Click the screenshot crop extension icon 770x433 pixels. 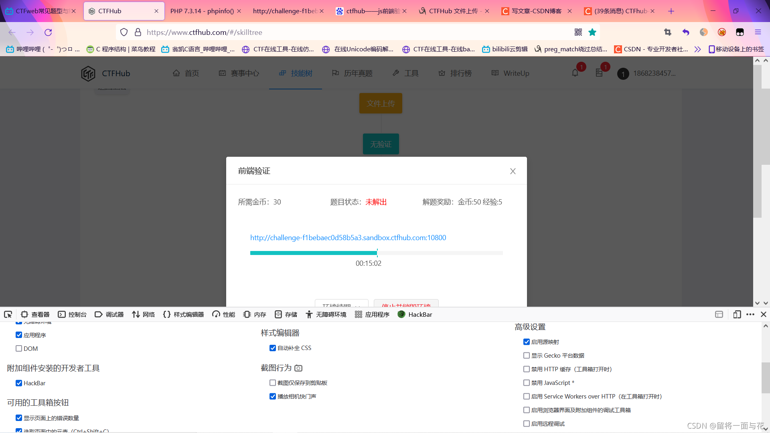(x=668, y=32)
